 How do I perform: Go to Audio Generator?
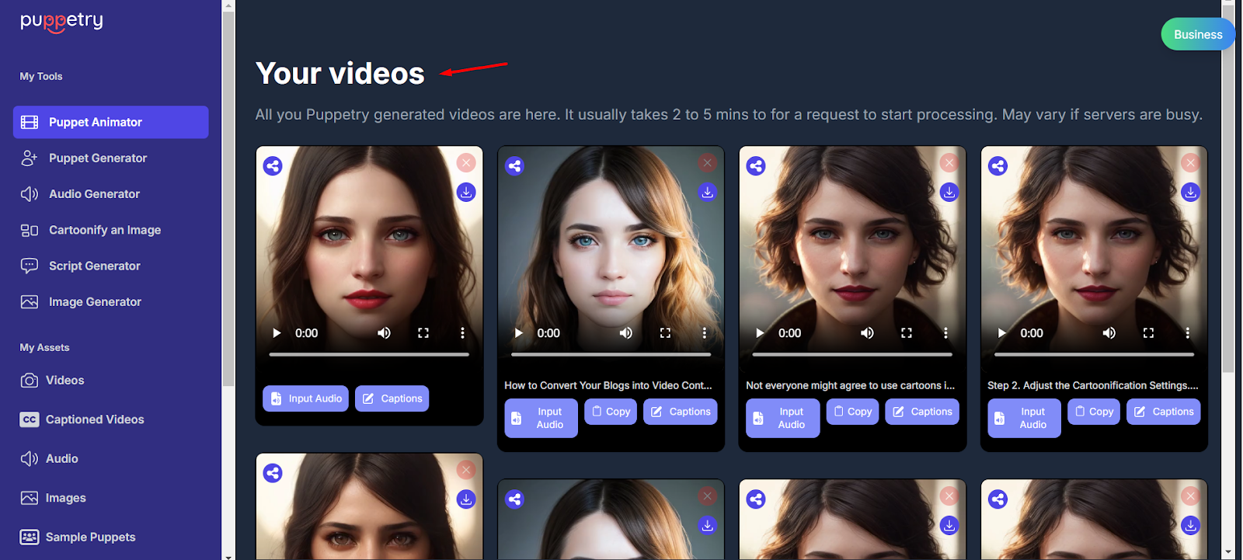pyautogui.click(x=94, y=194)
